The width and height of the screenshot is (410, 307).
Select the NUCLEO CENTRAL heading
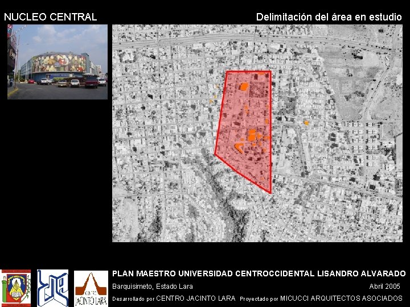[51, 17]
